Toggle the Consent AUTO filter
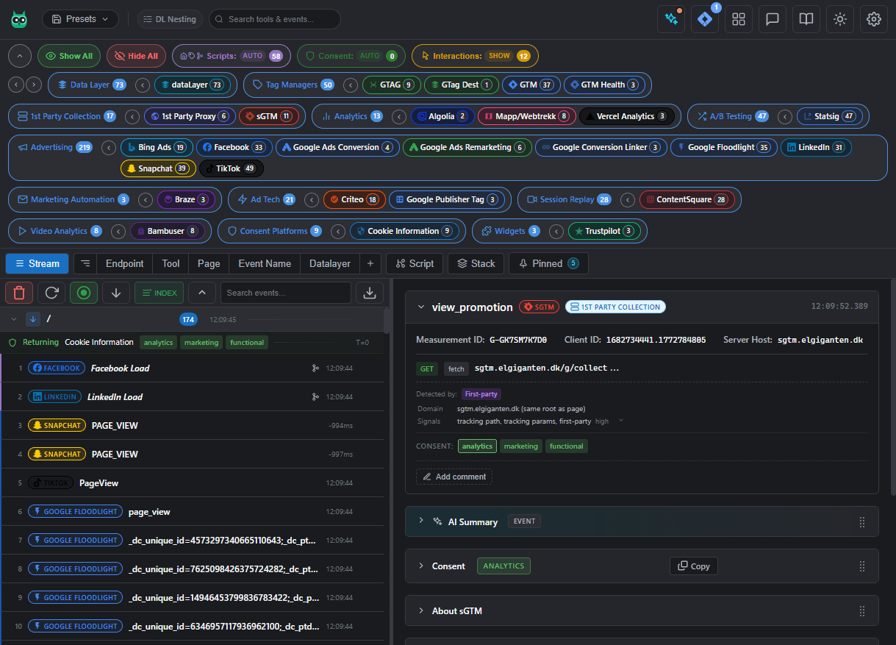The image size is (896, 645). point(351,56)
